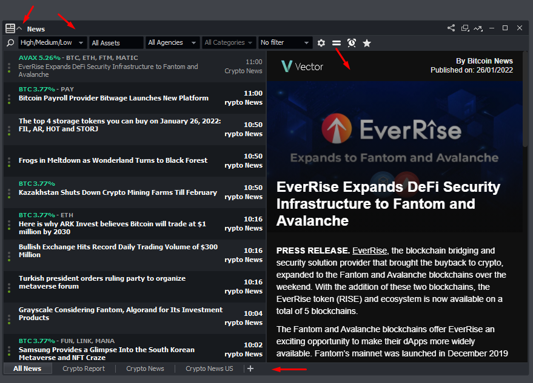Screen dimensions: 533x383
Task: Open the High/Medium/Low importance dropdown
Action: pos(52,43)
